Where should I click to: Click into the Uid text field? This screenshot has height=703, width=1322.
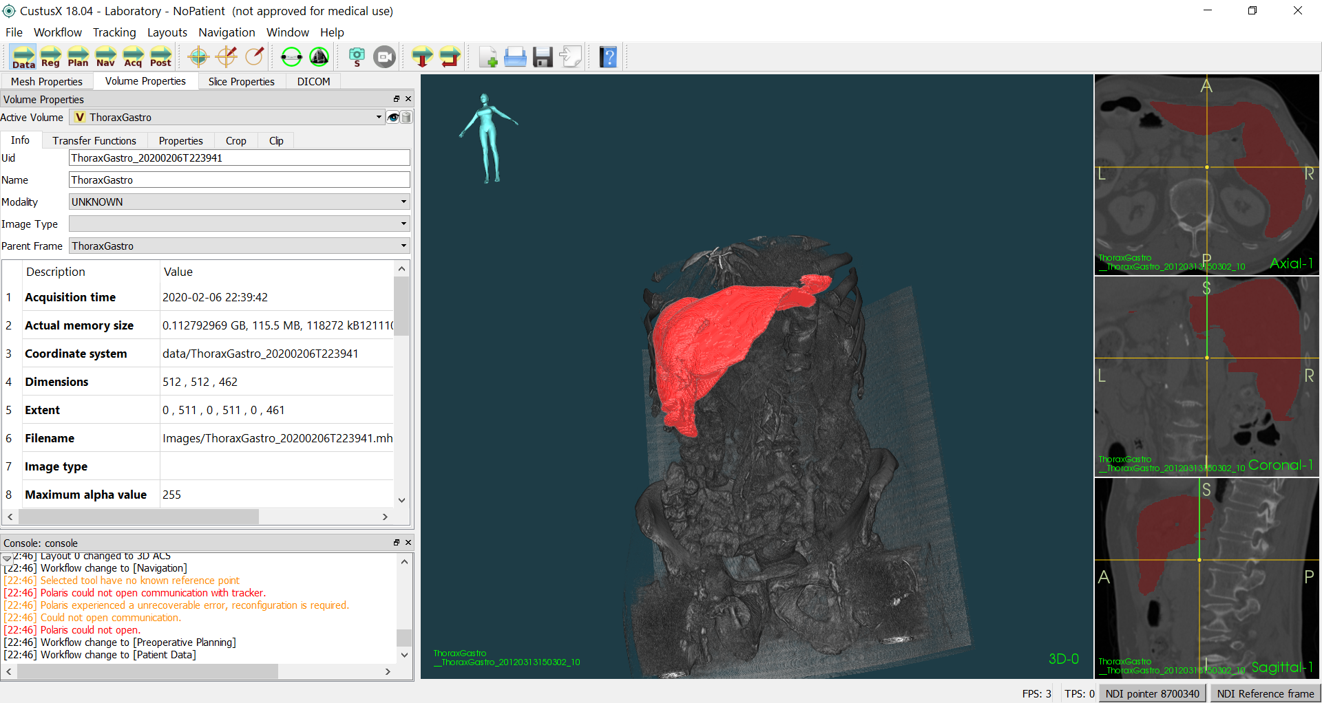click(x=240, y=158)
